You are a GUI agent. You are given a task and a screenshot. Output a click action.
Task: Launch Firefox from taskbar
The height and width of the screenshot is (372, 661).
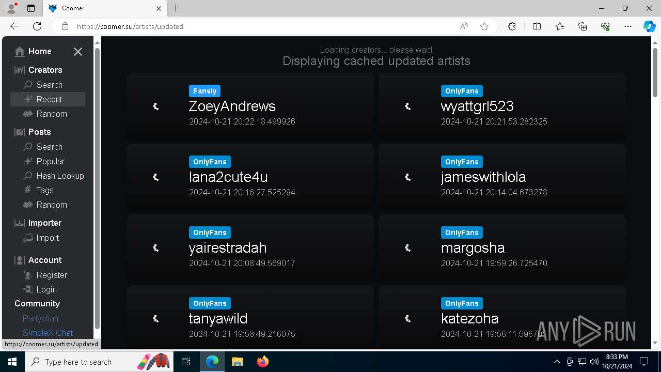[262, 362]
